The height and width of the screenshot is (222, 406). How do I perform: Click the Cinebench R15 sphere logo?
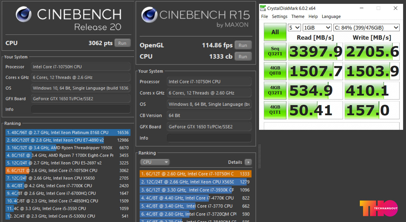[149, 15]
